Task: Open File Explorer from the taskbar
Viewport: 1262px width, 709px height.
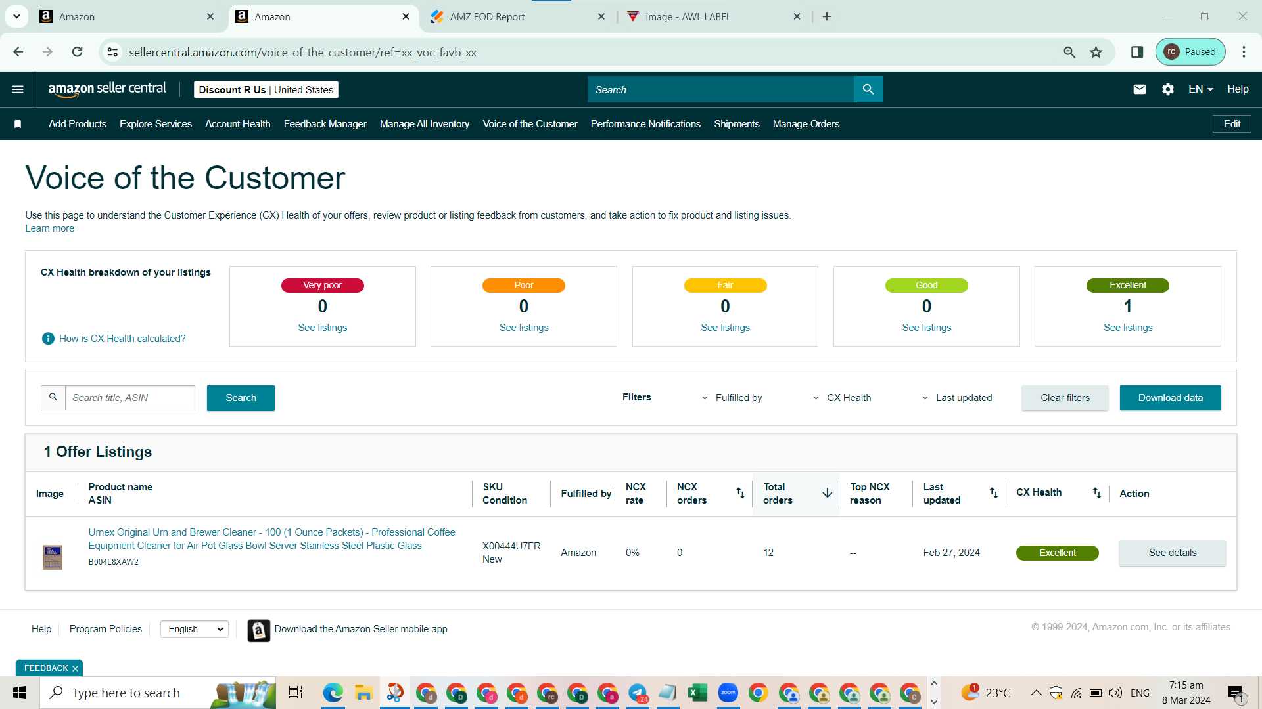Action: tap(363, 693)
